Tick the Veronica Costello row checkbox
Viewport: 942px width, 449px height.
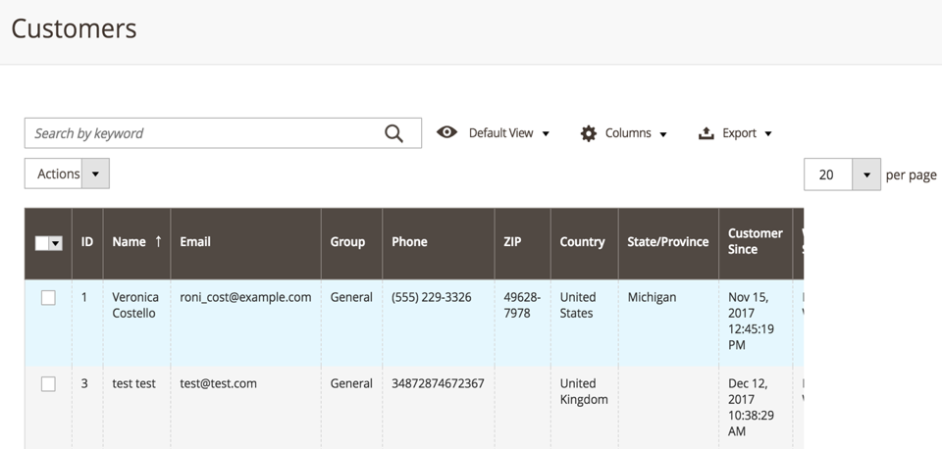[x=48, y=297]
